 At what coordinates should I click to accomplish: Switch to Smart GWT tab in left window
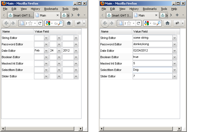tap(20, 15)
